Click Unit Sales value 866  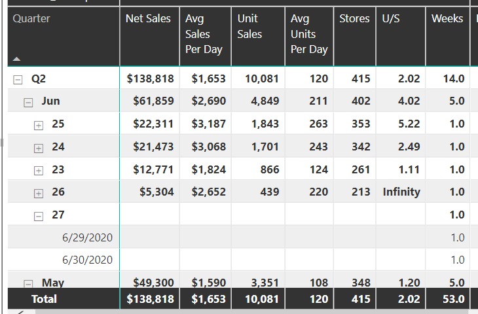coord(270,169)
